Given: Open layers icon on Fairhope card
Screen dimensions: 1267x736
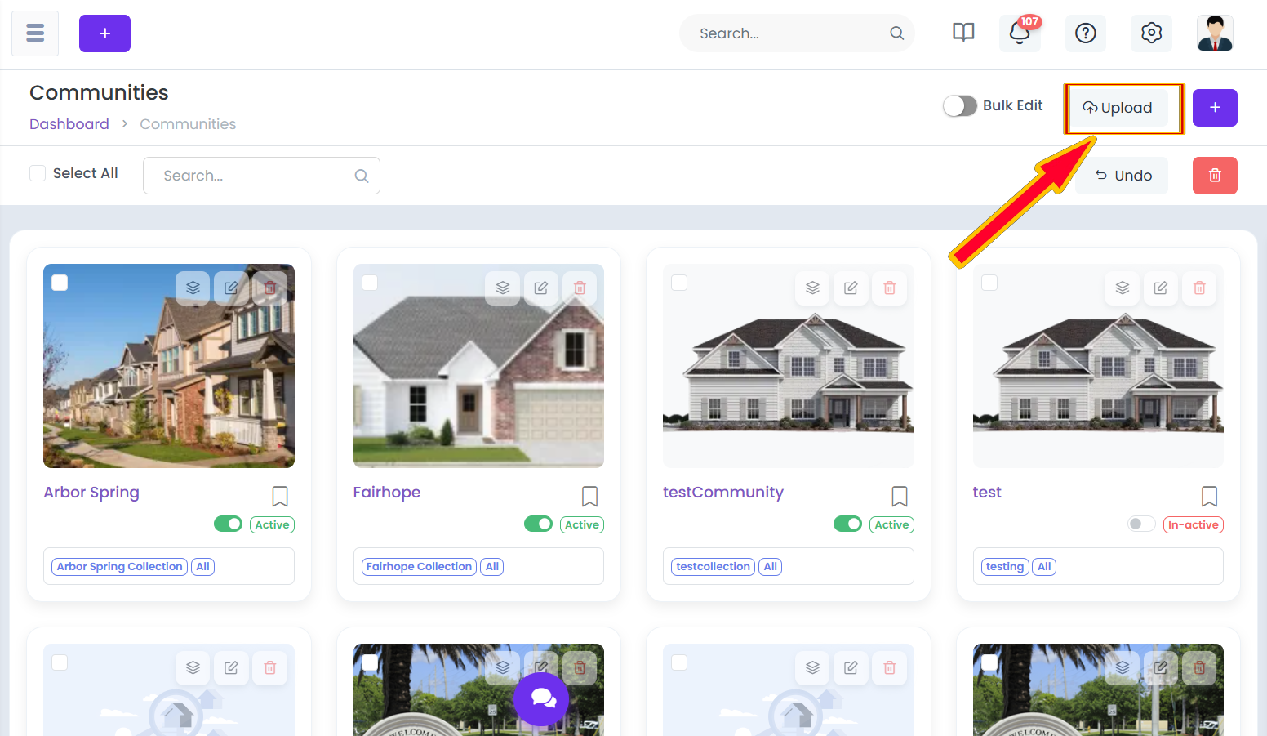Looking at the screenshot, I should pos(503,288).
